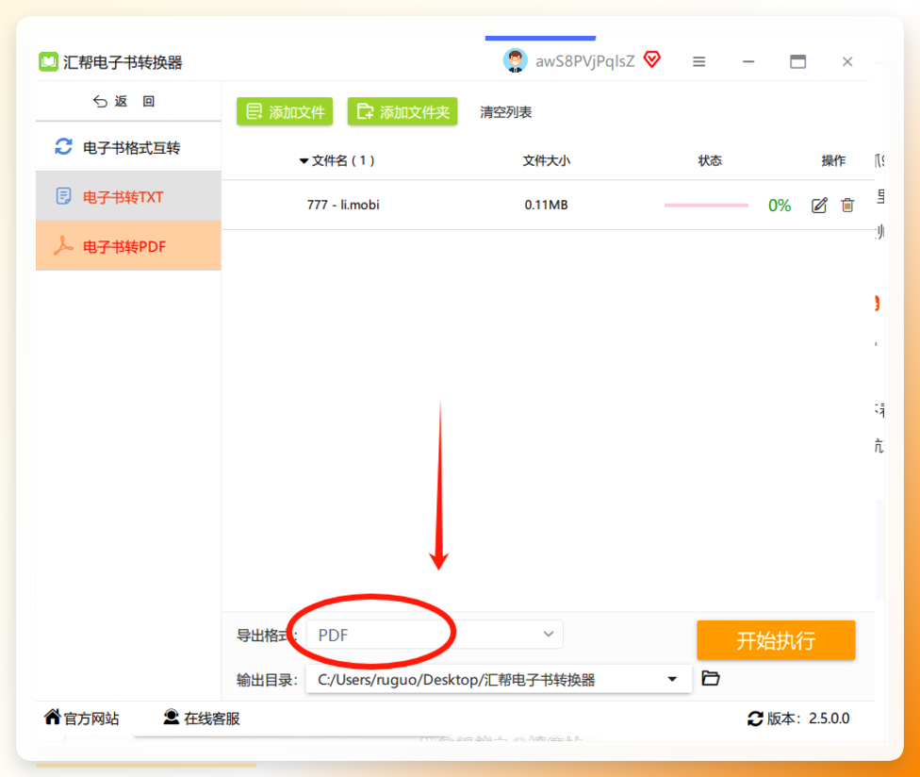Click the 状态 column header
Viewport: 920px width, 777px height.
pos(710,161)
